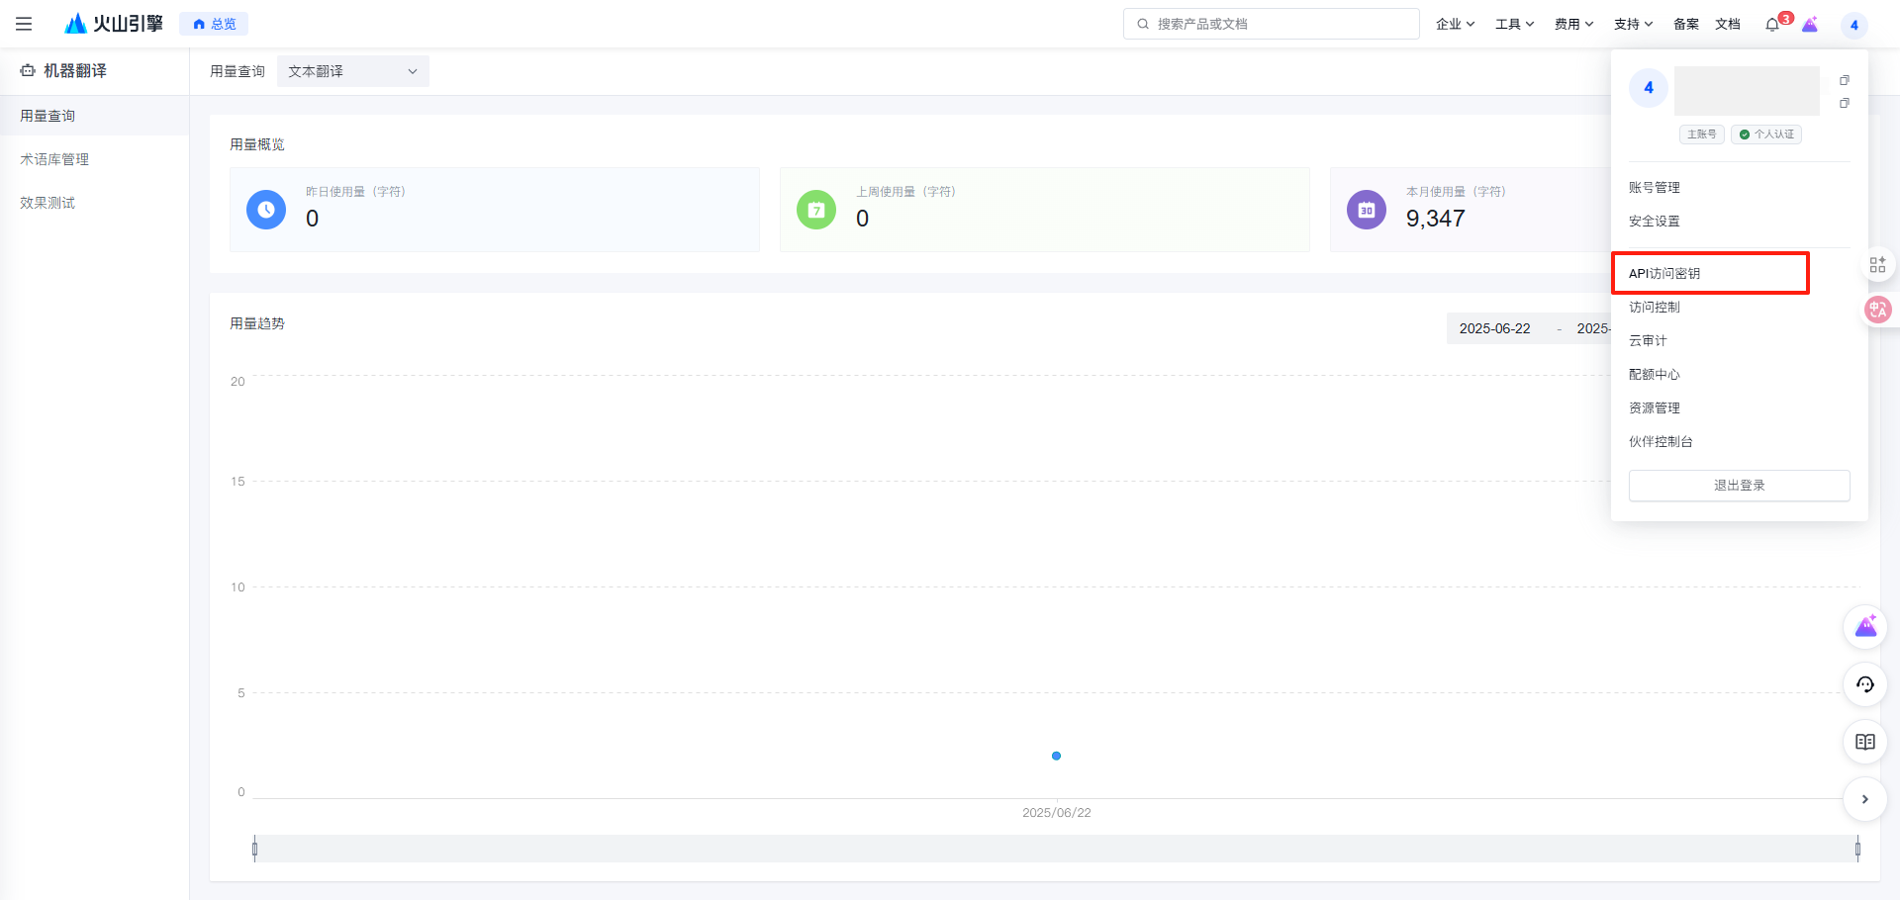The image size is (1900, 900).
Task: Go to 总览 home button
Action: point(214,24)
